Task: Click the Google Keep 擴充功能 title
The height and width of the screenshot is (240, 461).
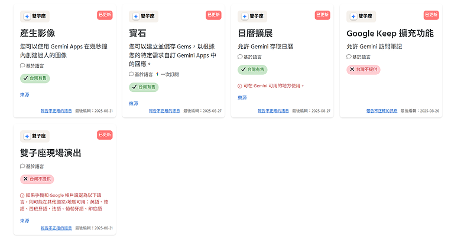Action: [390, 33]
